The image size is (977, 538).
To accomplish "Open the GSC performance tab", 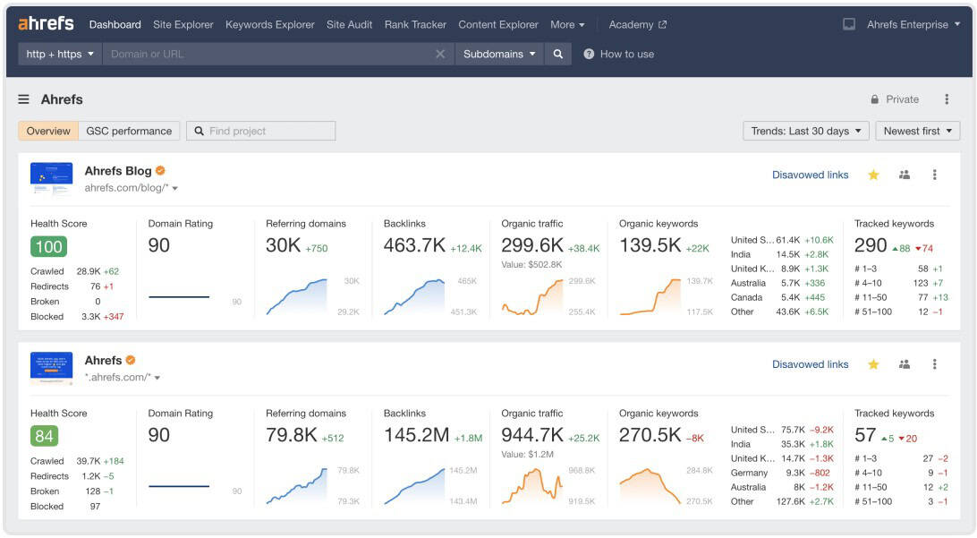I will coord(129,131).
